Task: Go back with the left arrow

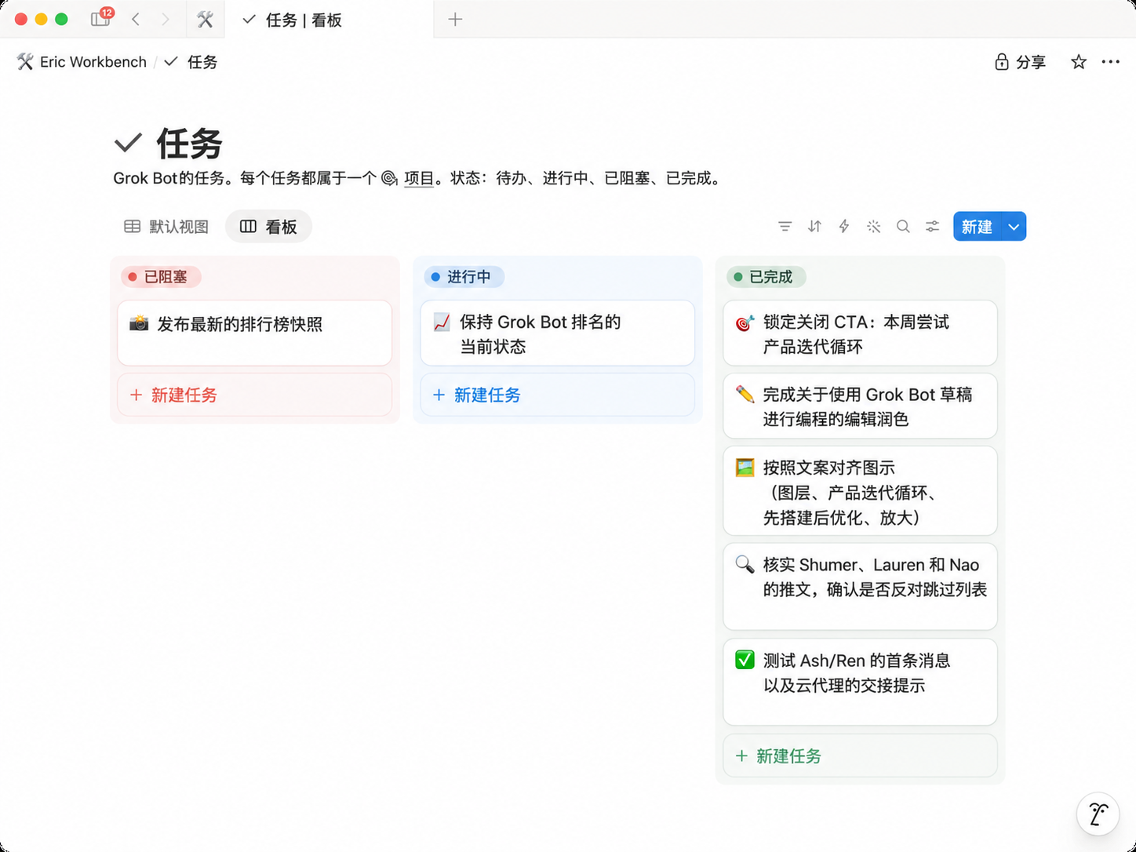Action: coord(136,20)
